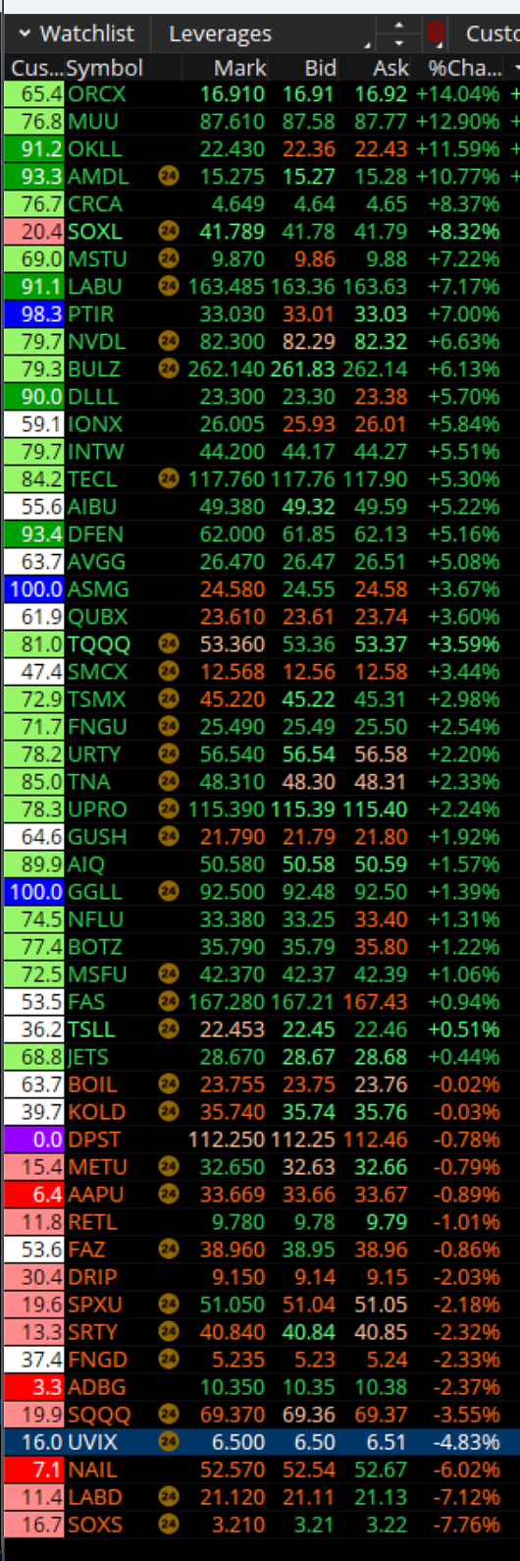520x1561 pixels.
Task: Click the 24-hour icon next to GGLL
Action: click(x=169, y=892)
